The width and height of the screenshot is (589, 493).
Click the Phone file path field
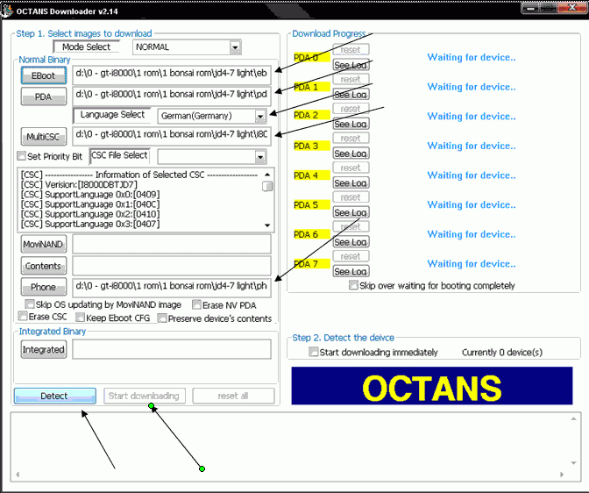(172, 287)
